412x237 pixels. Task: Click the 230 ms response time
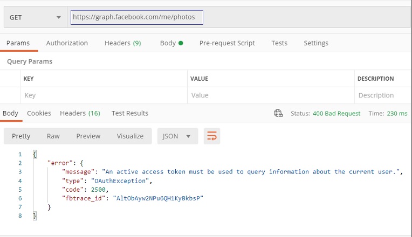point(397,113)
